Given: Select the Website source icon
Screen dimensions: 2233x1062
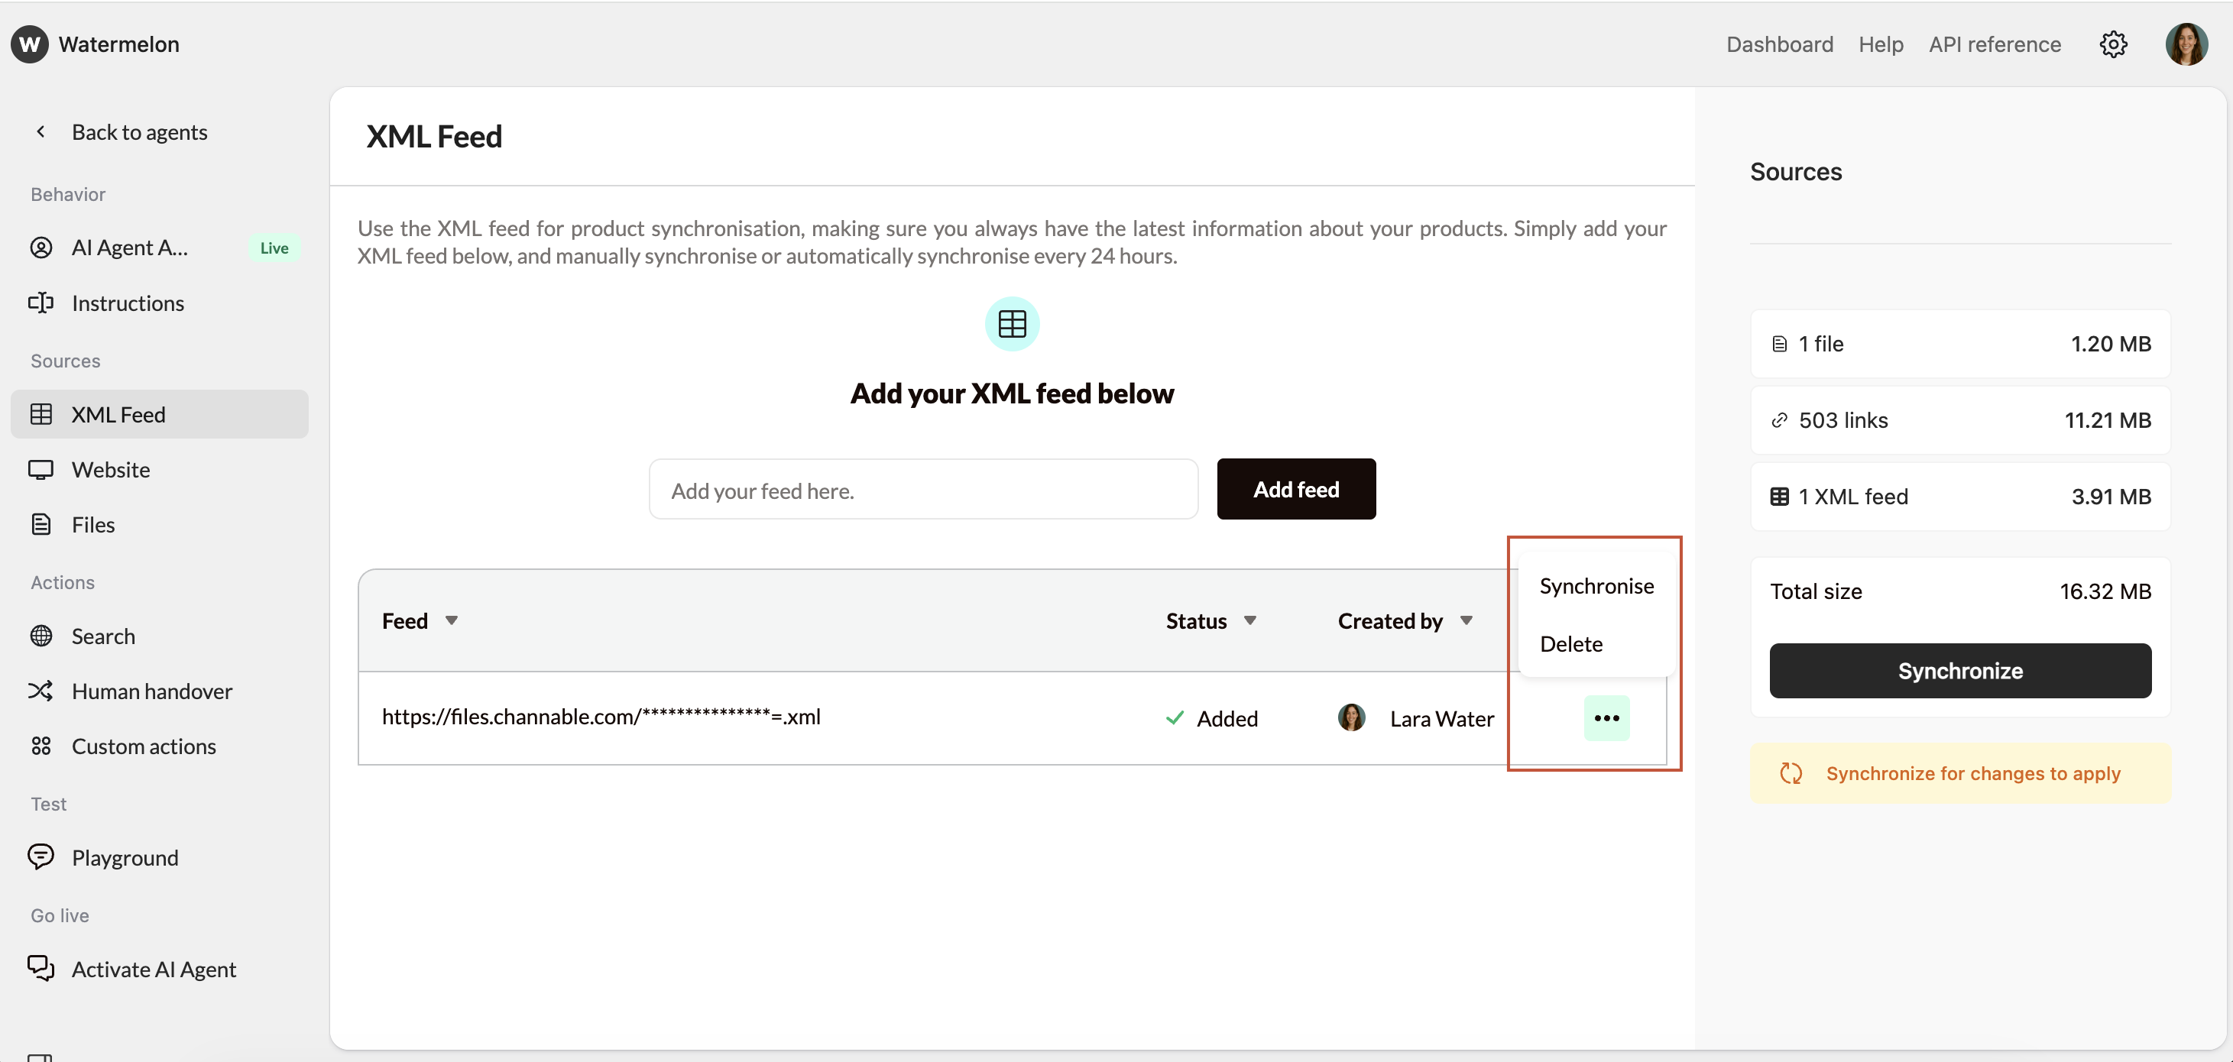Looking at the screenshot, I should (41, 469).
